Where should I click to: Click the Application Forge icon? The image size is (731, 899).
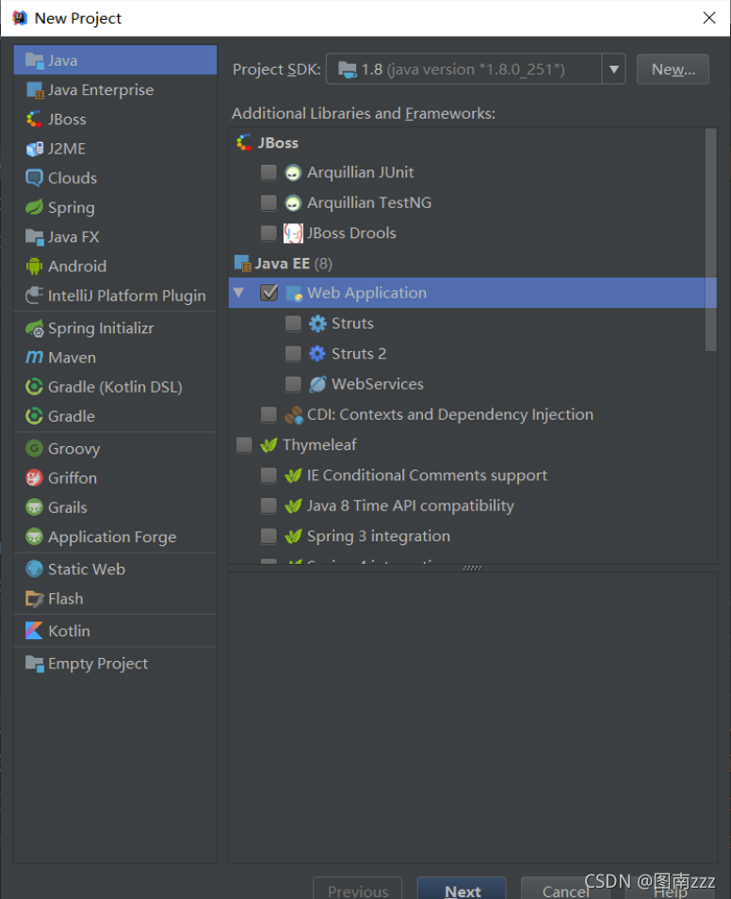pyautogui.click(x=35, y=537)
